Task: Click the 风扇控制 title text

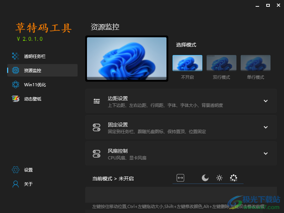Action: click(x=118, y=151)
